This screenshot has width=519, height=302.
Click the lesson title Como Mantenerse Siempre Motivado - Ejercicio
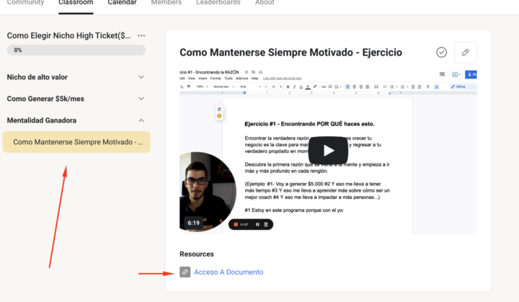[290, 53]
